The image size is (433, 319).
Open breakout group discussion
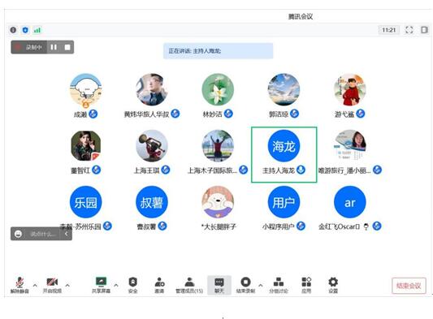[279, 285]
